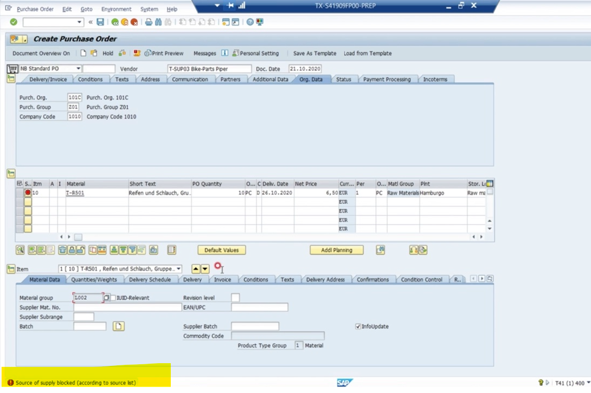Open the Environment menu

point(116,9)
